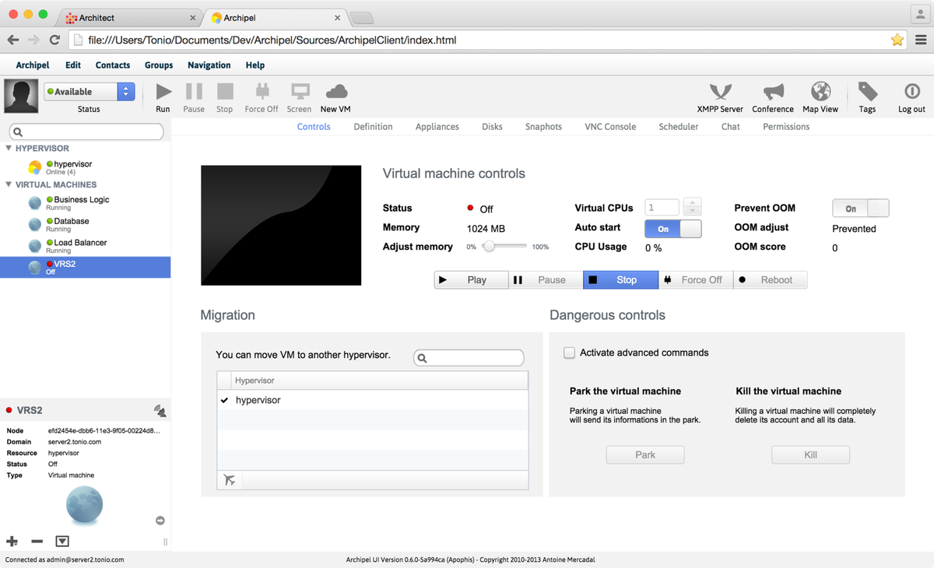Open the Screen toolbar icon
Image resolution: width=934 pixels, height=568 pixels.
pos(299,92)
